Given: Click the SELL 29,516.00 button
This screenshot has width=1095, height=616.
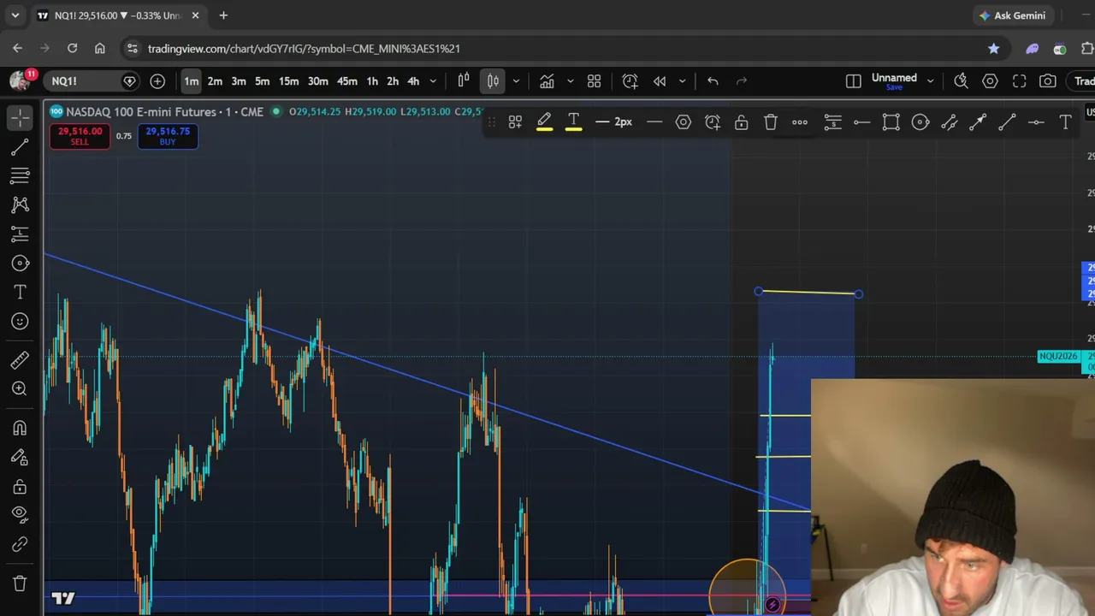Looking at the screenshot, I should tap(80, 136).
